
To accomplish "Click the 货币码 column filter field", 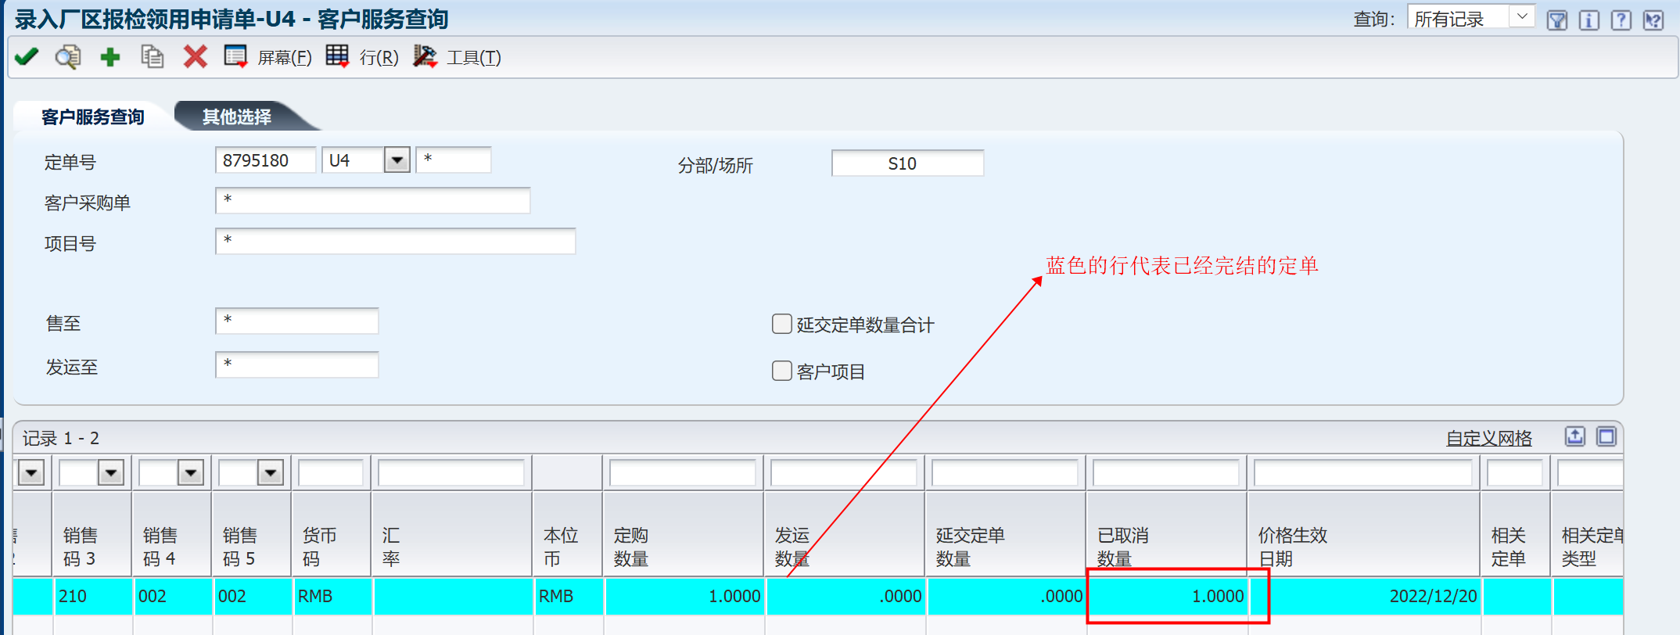I will [331, 472].
